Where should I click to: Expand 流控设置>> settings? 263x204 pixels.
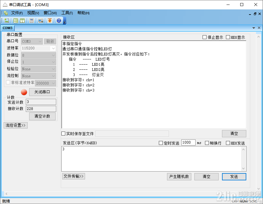click(15, 125)
